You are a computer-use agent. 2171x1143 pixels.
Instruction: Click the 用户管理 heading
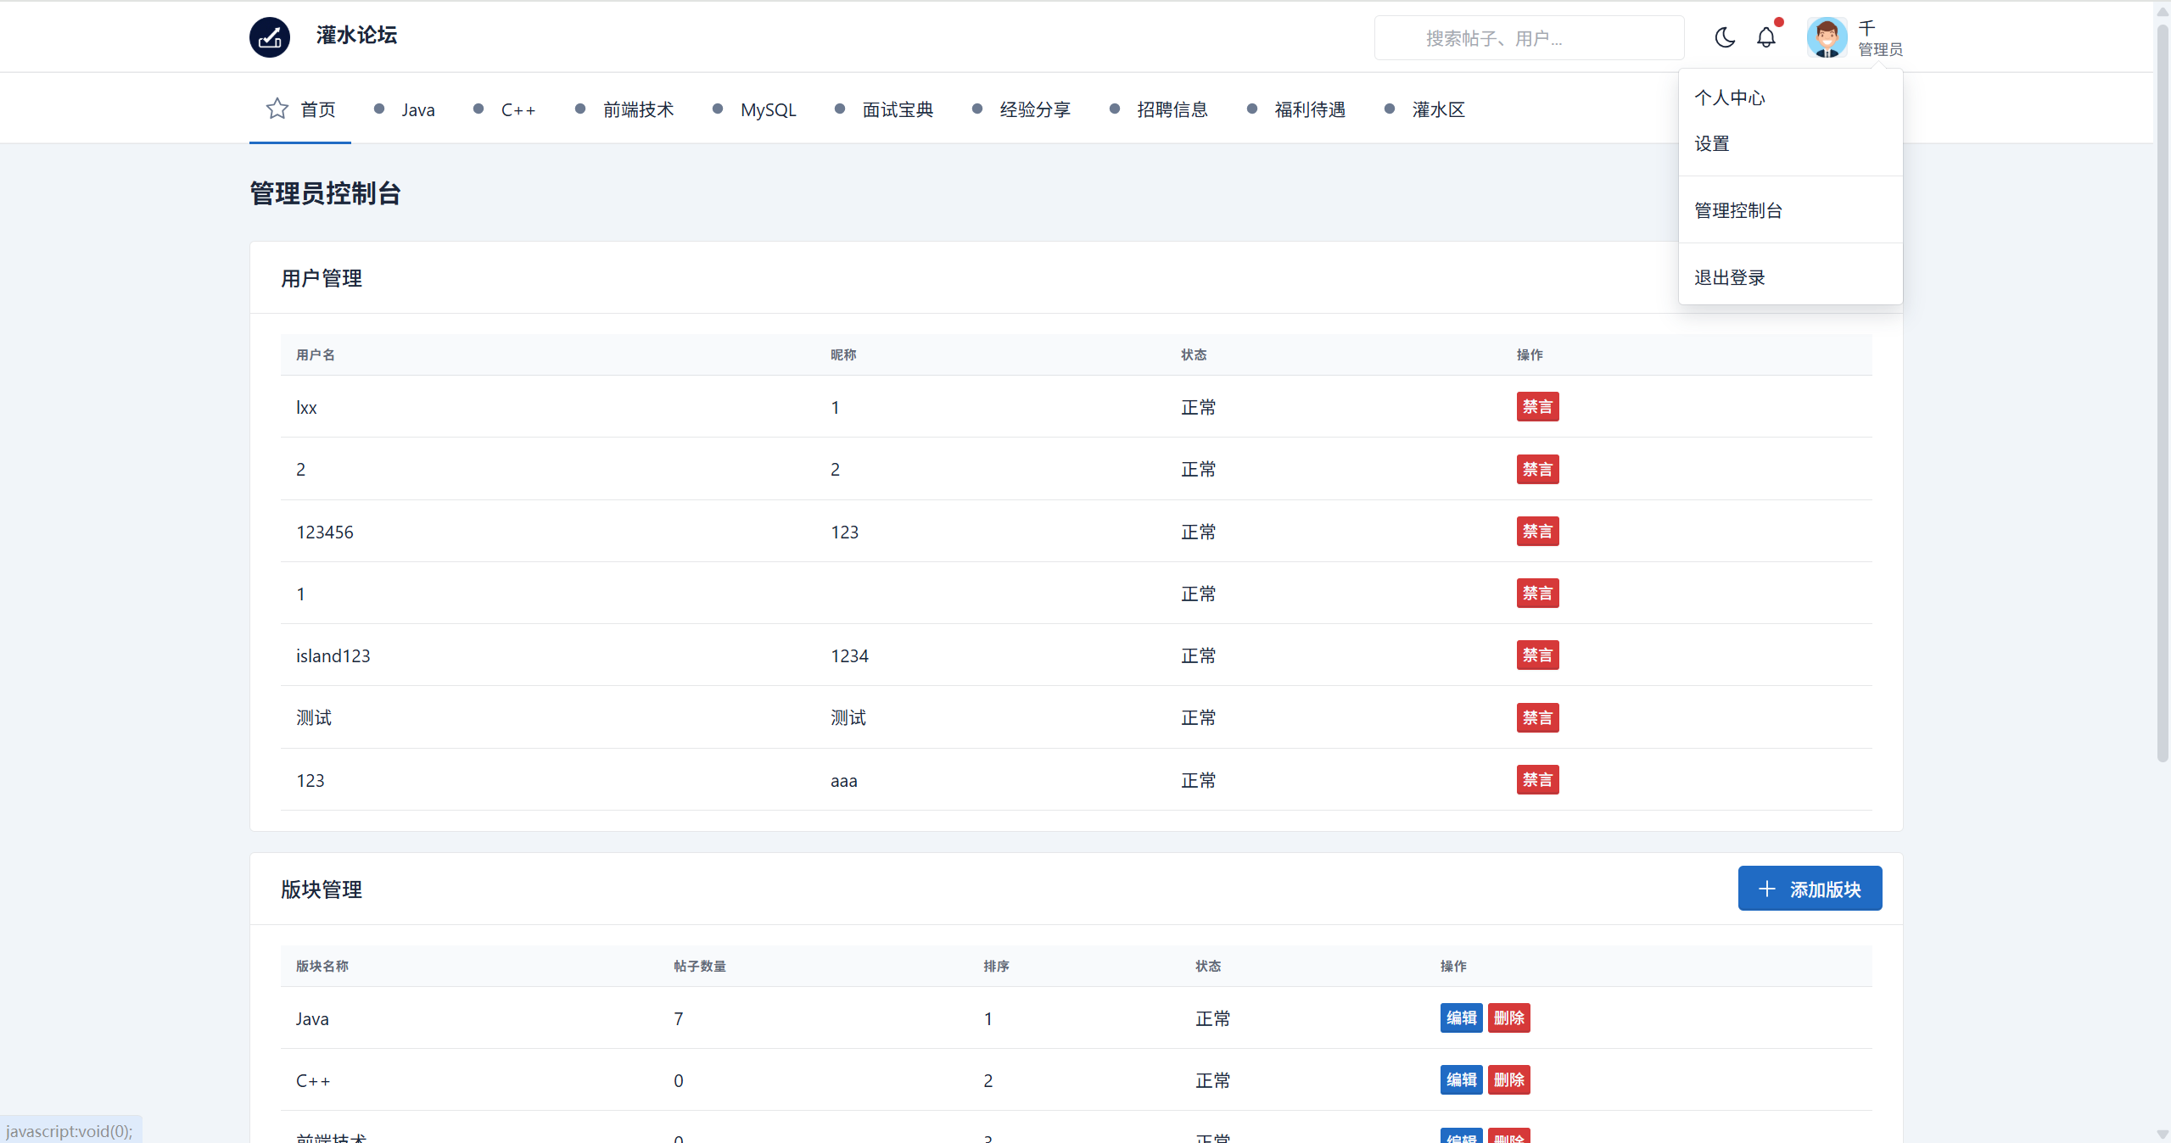(x=322, y=278)
